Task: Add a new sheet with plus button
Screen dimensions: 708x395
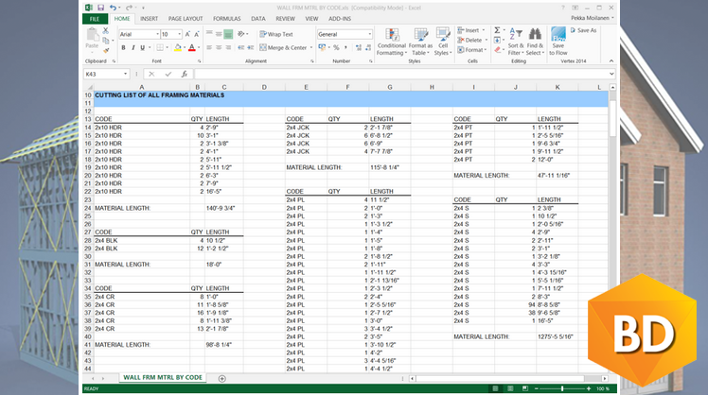Action: pyautogui.click(x=222, y=378)
